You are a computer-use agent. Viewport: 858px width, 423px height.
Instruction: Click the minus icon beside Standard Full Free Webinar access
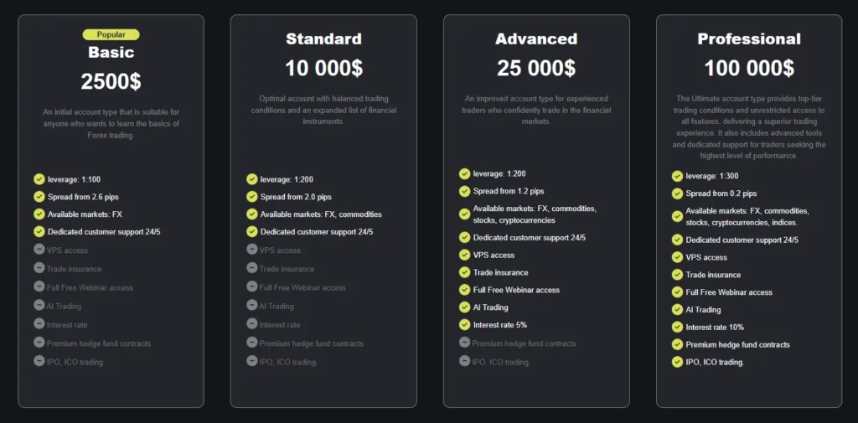pos(252,286)
